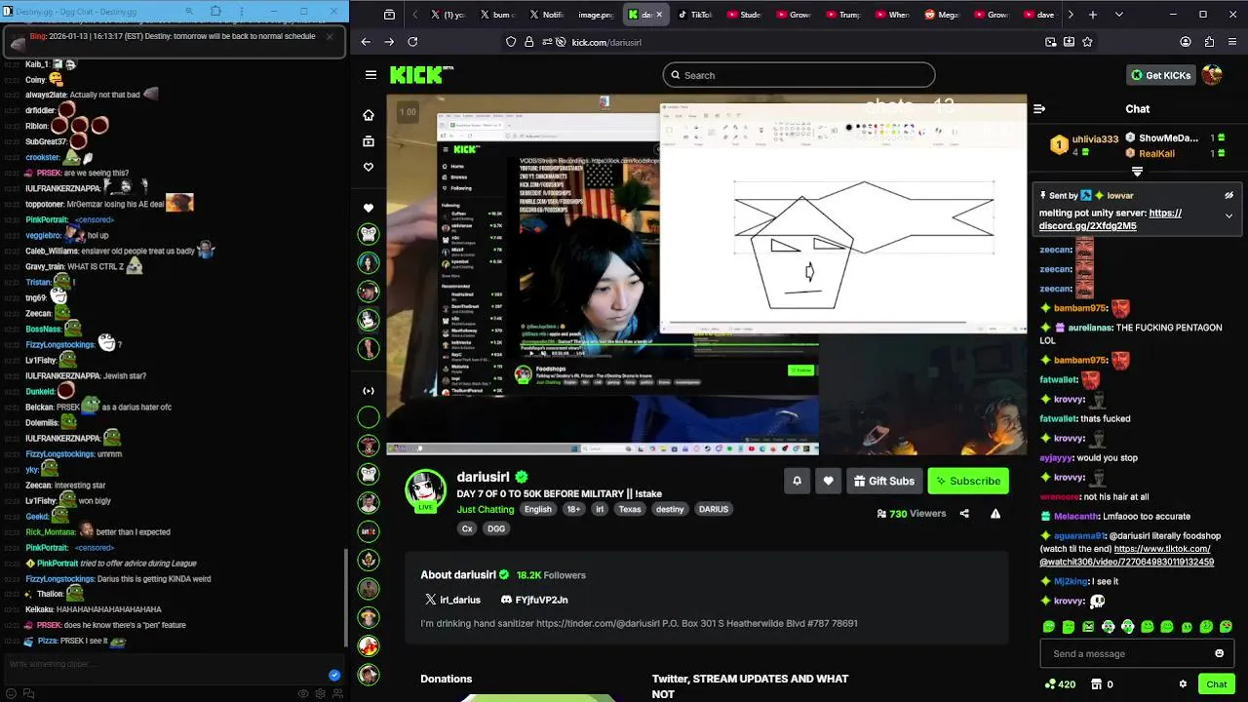
Task: Focus the Kick Search field
Action: pyautogui.click(x=799, y=75)
